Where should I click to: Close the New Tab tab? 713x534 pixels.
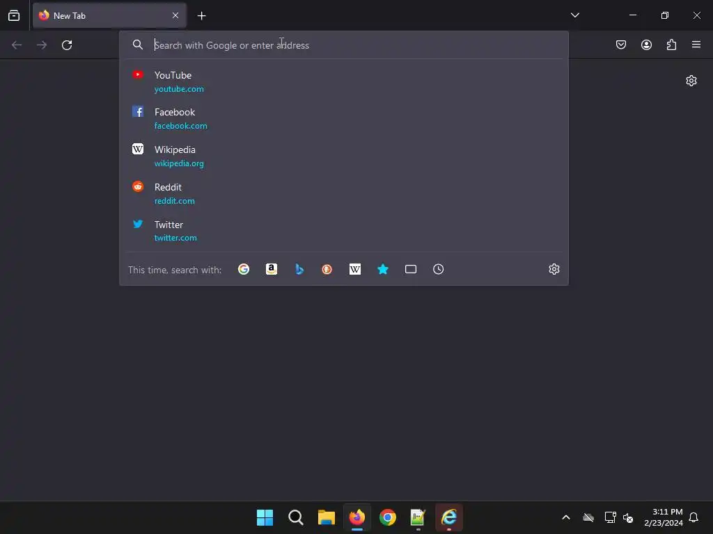(175, 15)
